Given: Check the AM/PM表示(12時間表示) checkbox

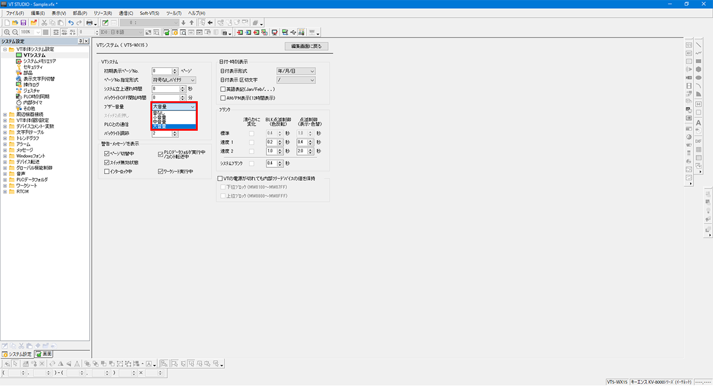Looking at the screenshot, I should (x=223, y=98).
